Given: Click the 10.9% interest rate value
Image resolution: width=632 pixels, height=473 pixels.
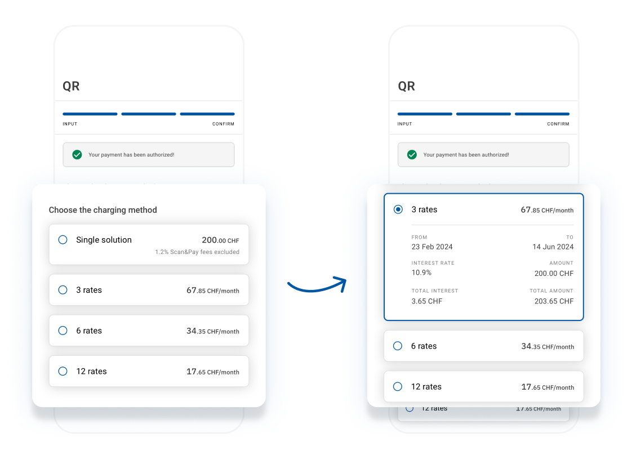Looking at the screenshot, I should pos(421,273).
